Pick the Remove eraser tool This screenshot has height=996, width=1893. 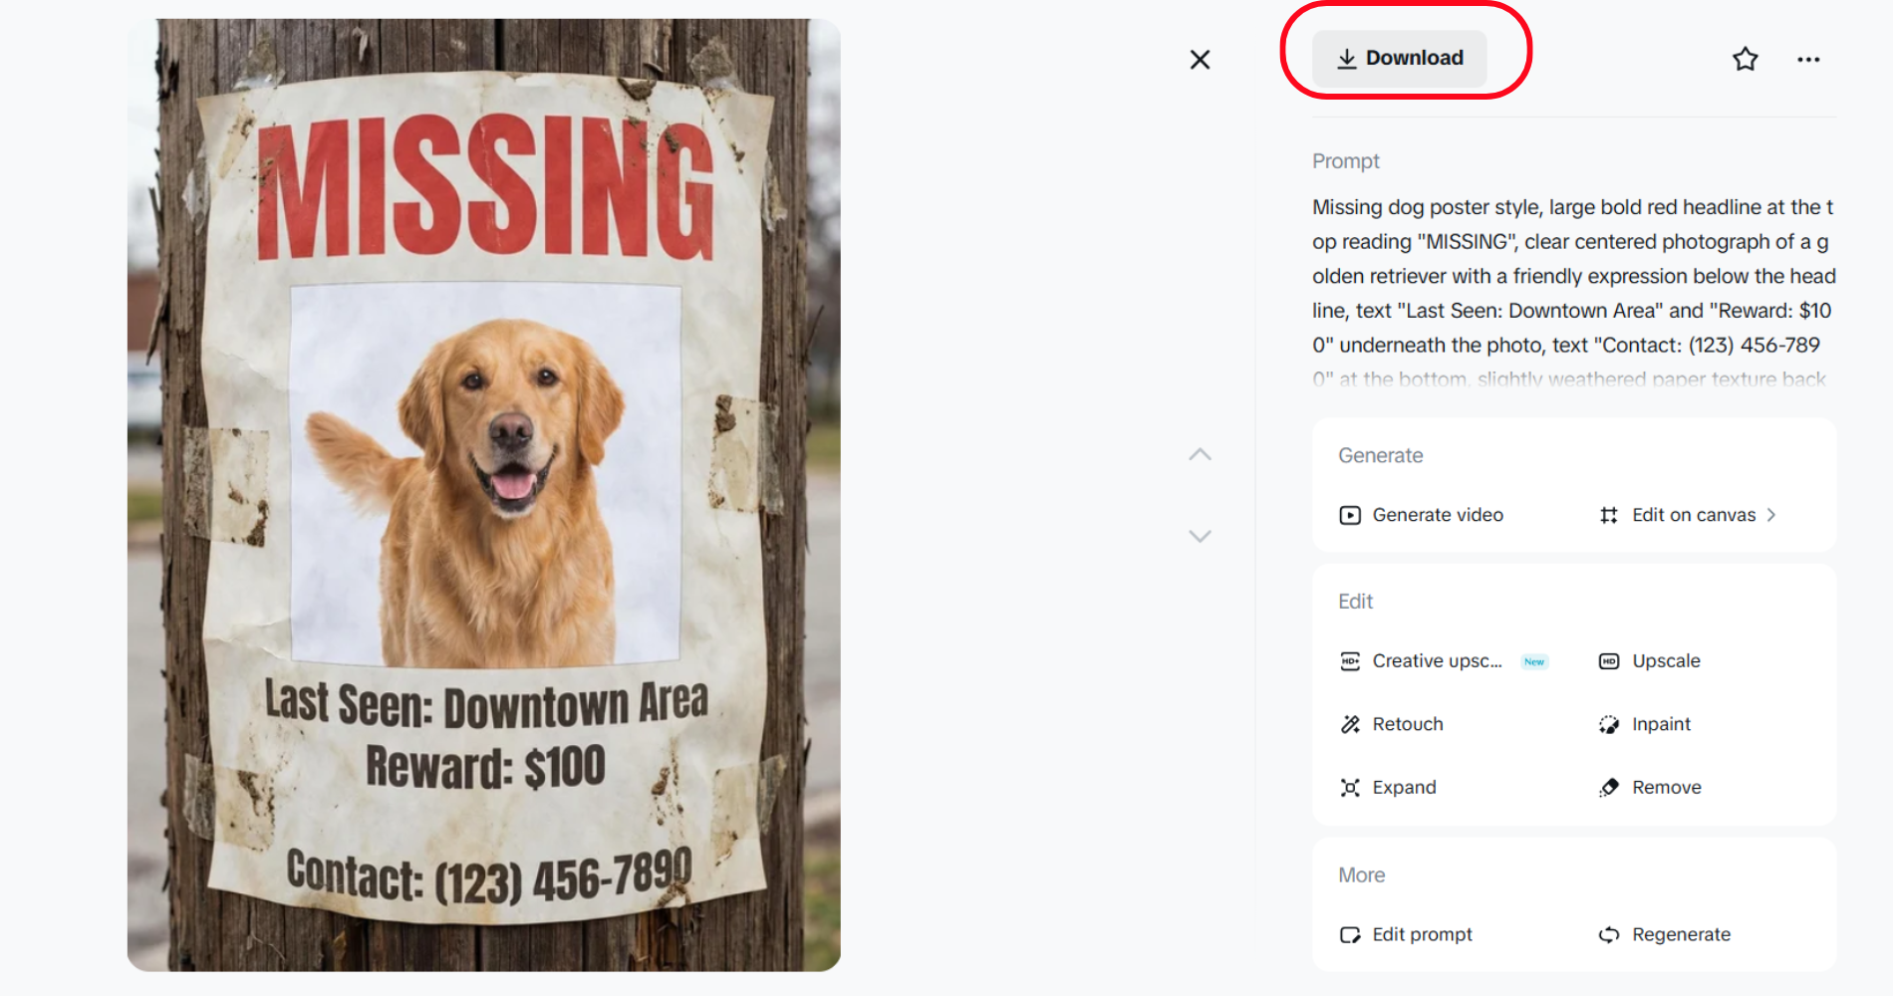1609,787
